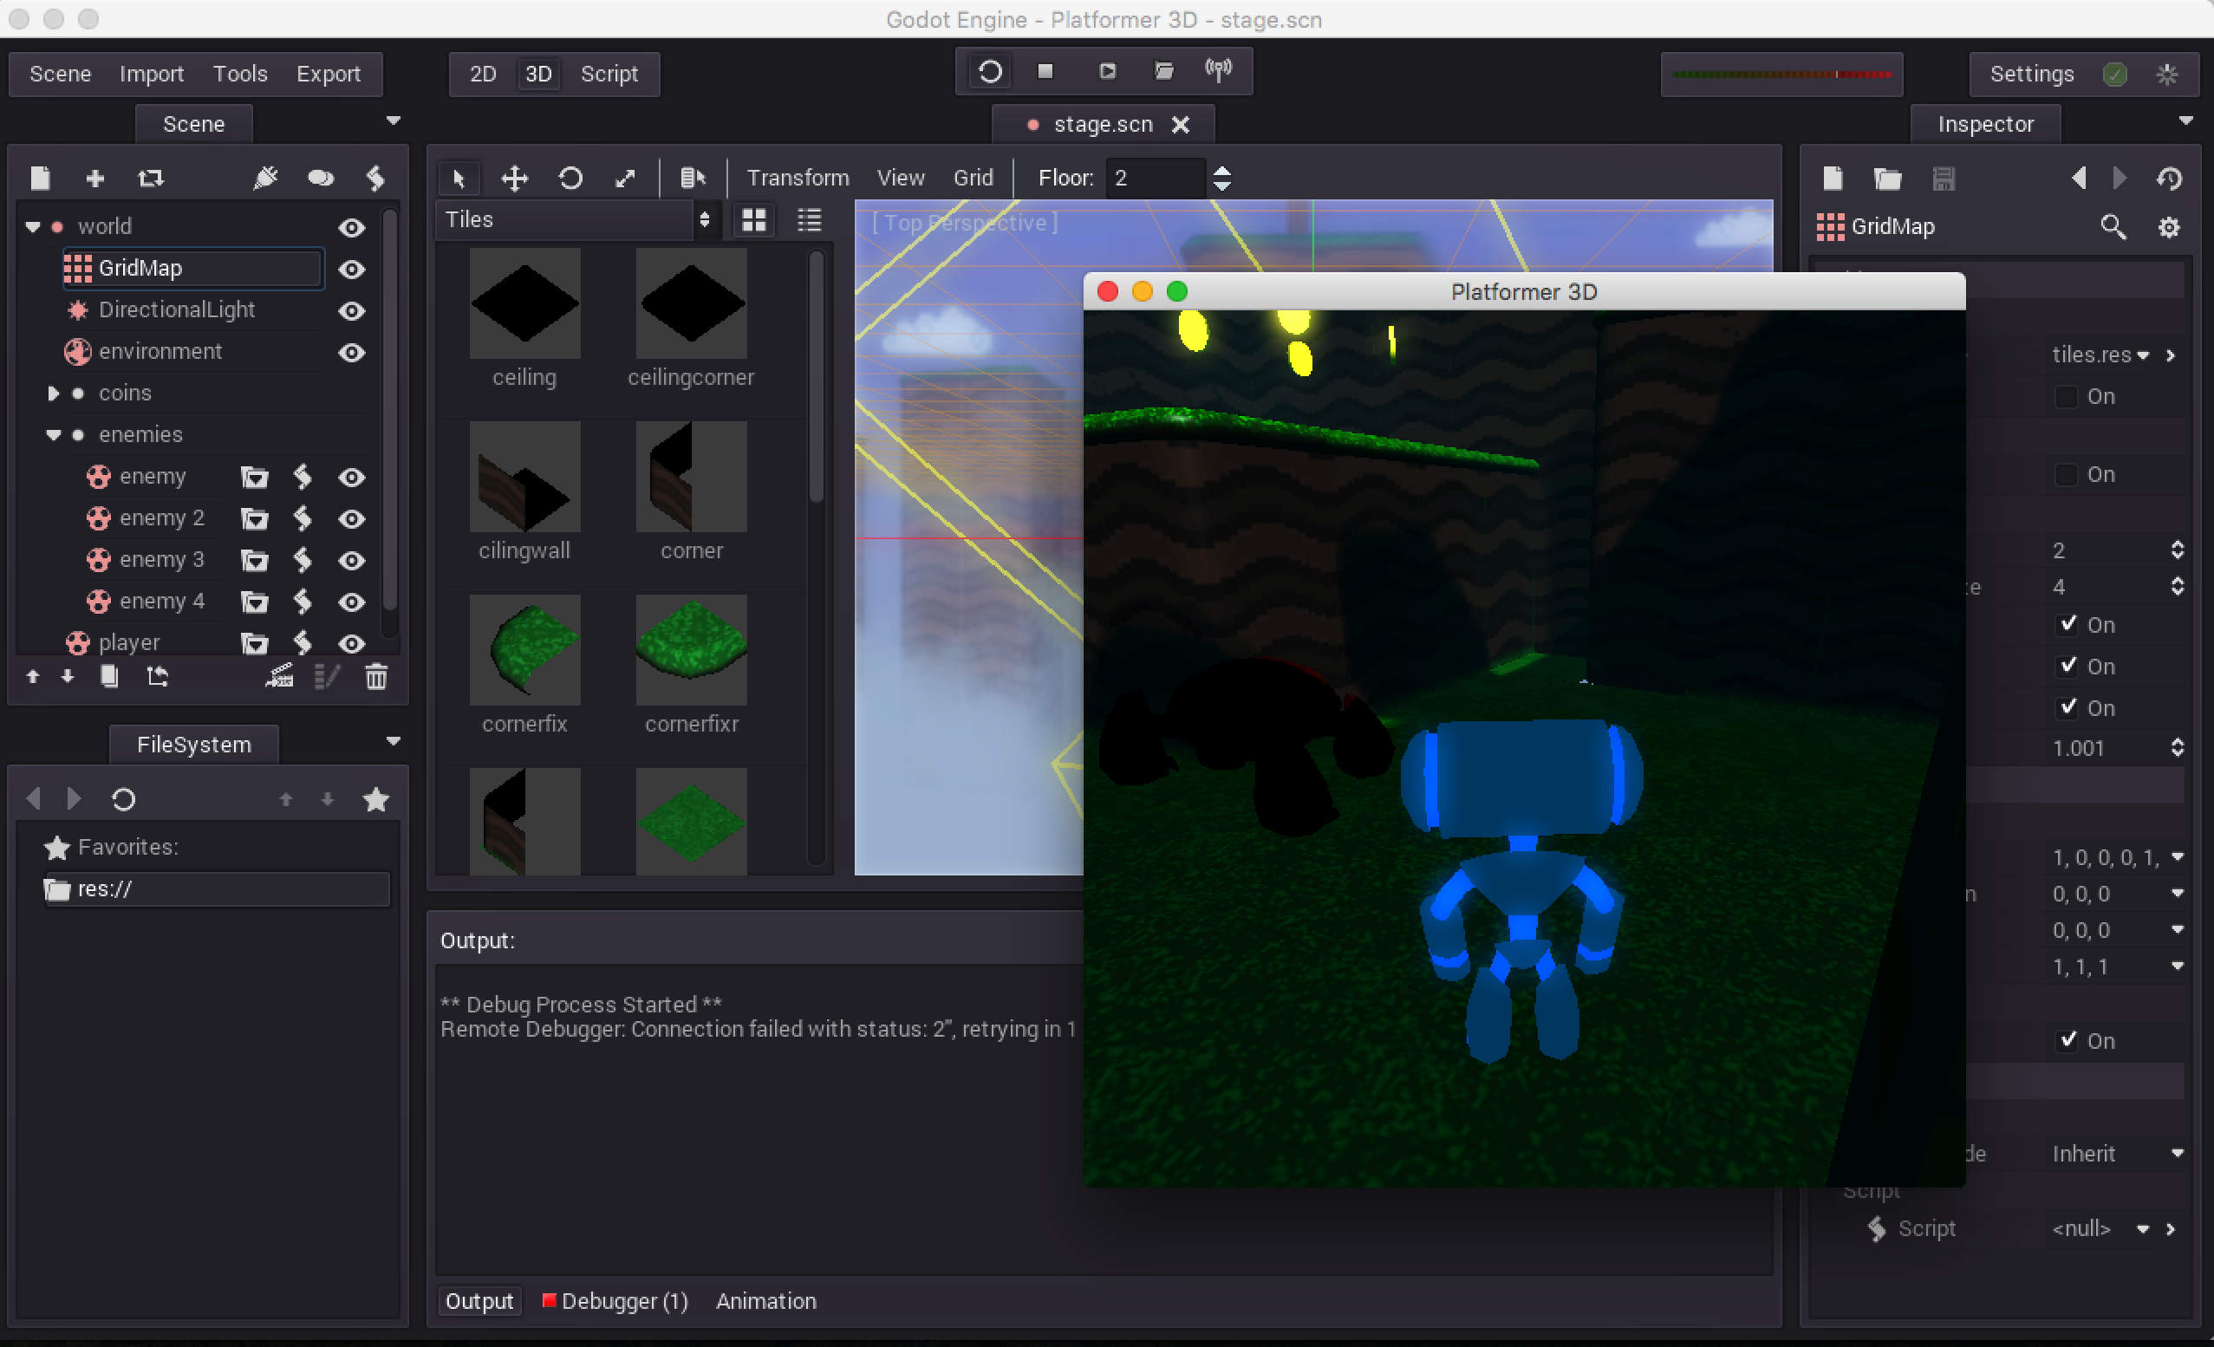Click the delete node trash icon
The width and height of the screenshot is (2214, 1347).
(x=376, y=677)
